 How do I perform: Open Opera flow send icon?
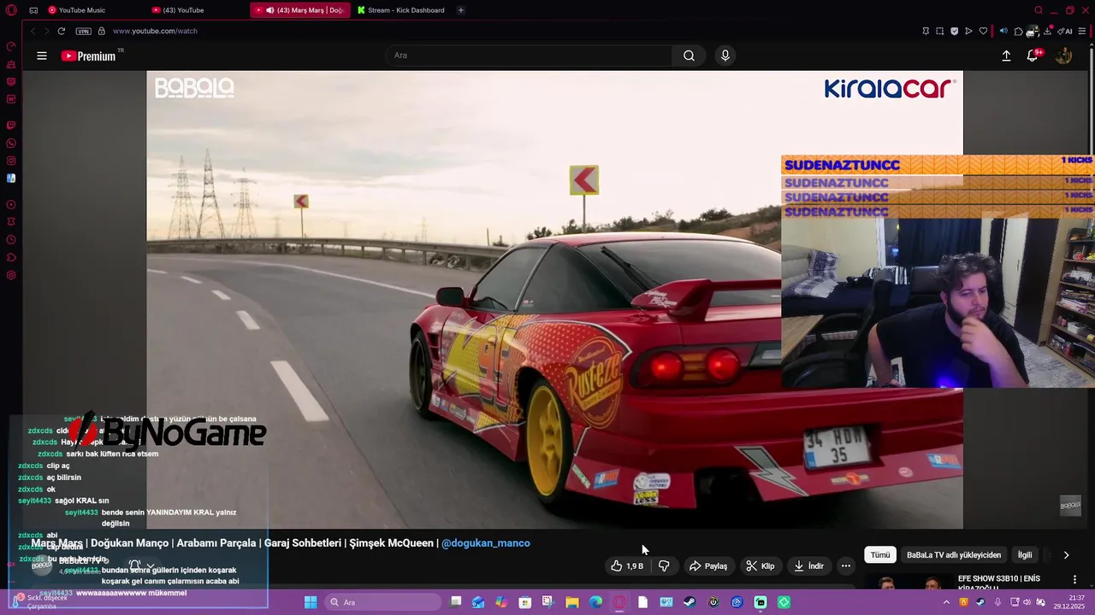pyautogui.click(x=968, y=31)
